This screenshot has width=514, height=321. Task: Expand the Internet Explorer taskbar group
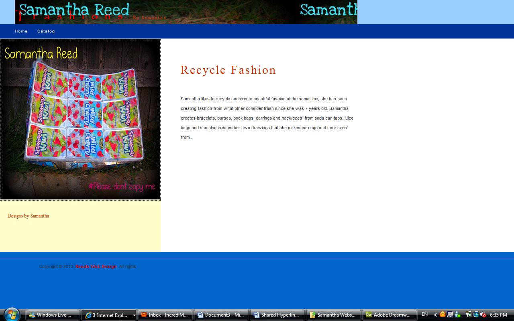[x=108, y=315]
